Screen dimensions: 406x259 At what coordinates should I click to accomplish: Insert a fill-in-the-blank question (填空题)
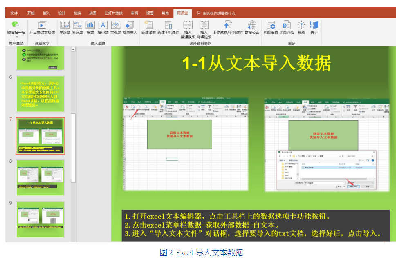tap(103, 28)
